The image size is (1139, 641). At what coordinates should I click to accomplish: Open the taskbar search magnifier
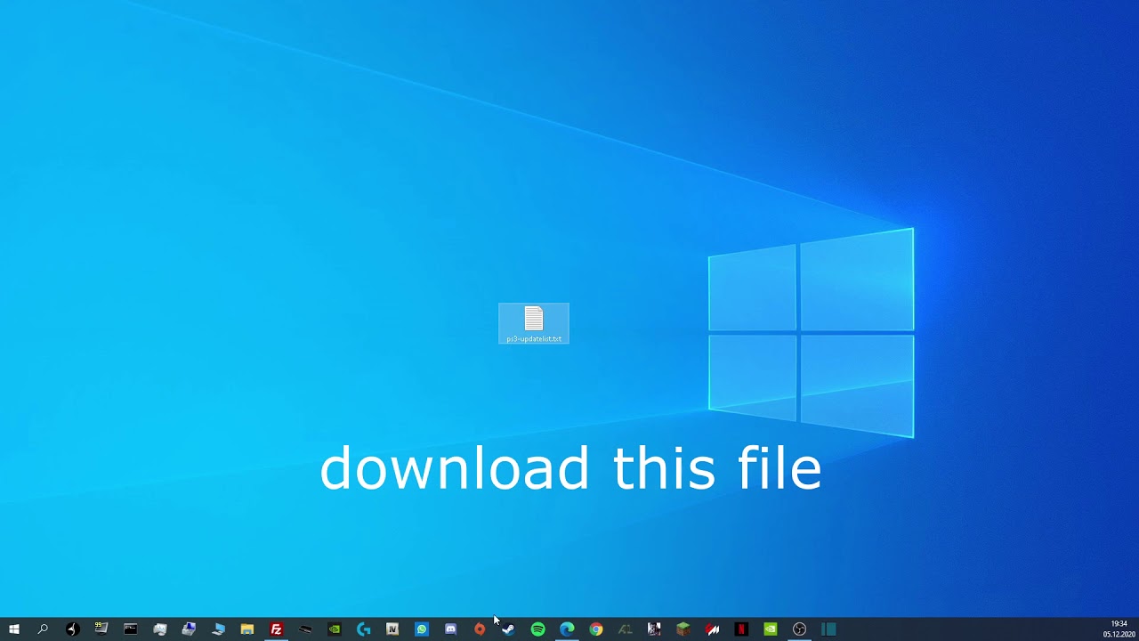[43, 629]
